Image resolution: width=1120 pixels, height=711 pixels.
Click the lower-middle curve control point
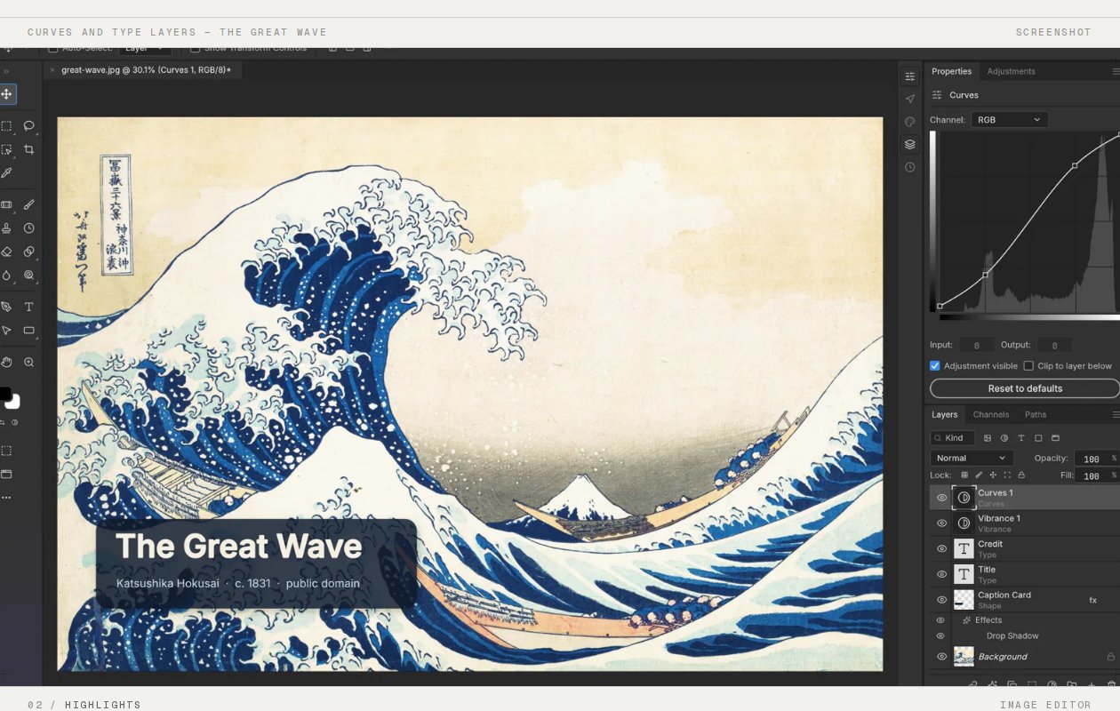click(985, 275)
